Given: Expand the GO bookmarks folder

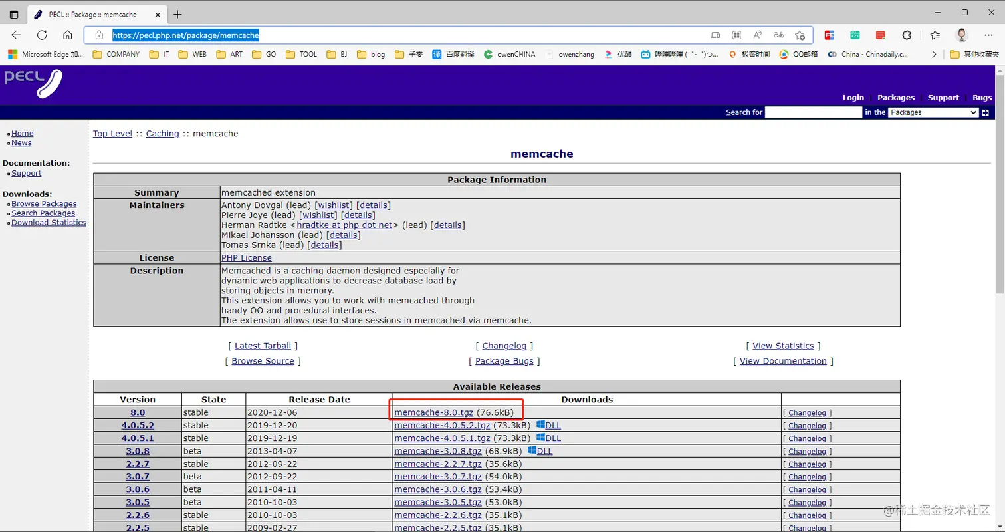Looking at the screenshot, I should coord(264,54).
